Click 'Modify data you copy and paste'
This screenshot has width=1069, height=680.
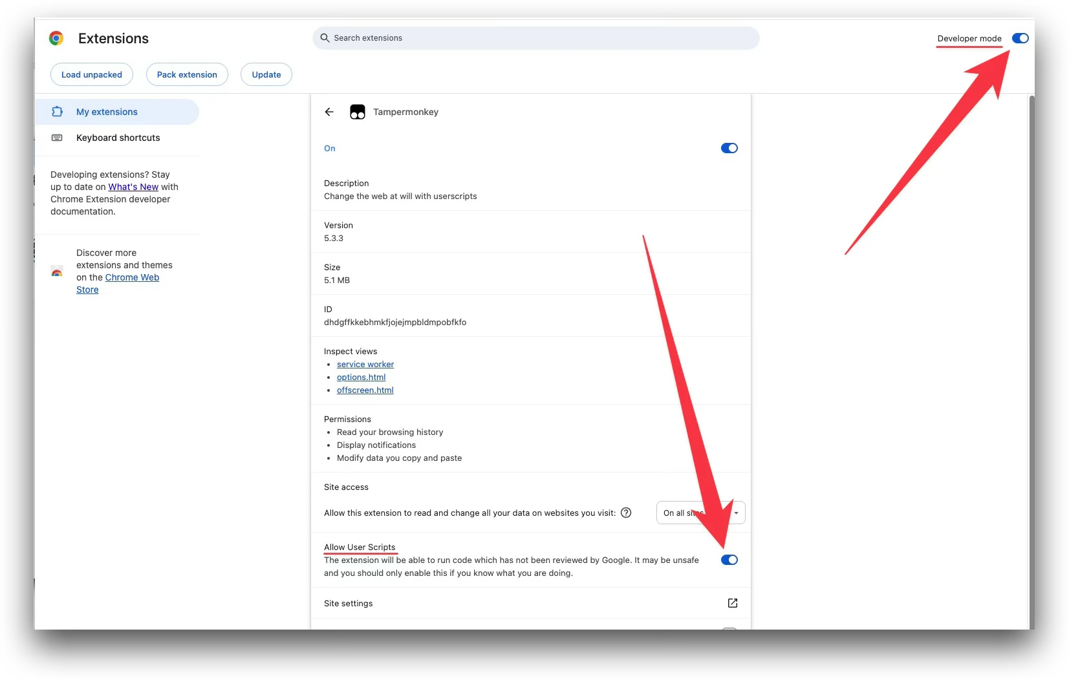coord(399,458)
